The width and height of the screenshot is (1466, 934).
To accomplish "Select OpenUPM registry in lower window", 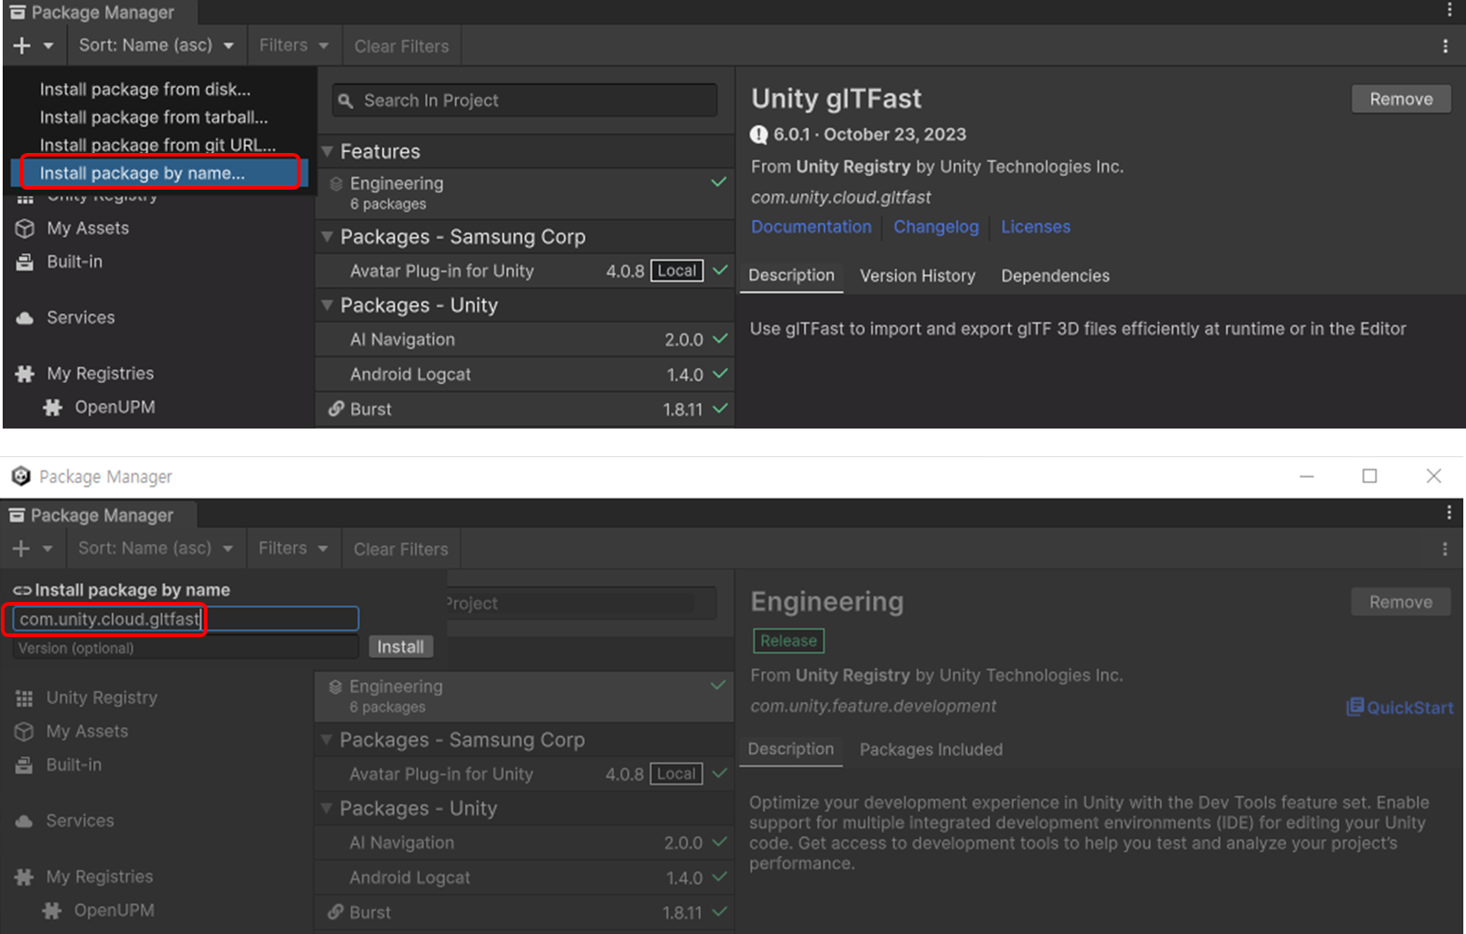I will 114,910.
